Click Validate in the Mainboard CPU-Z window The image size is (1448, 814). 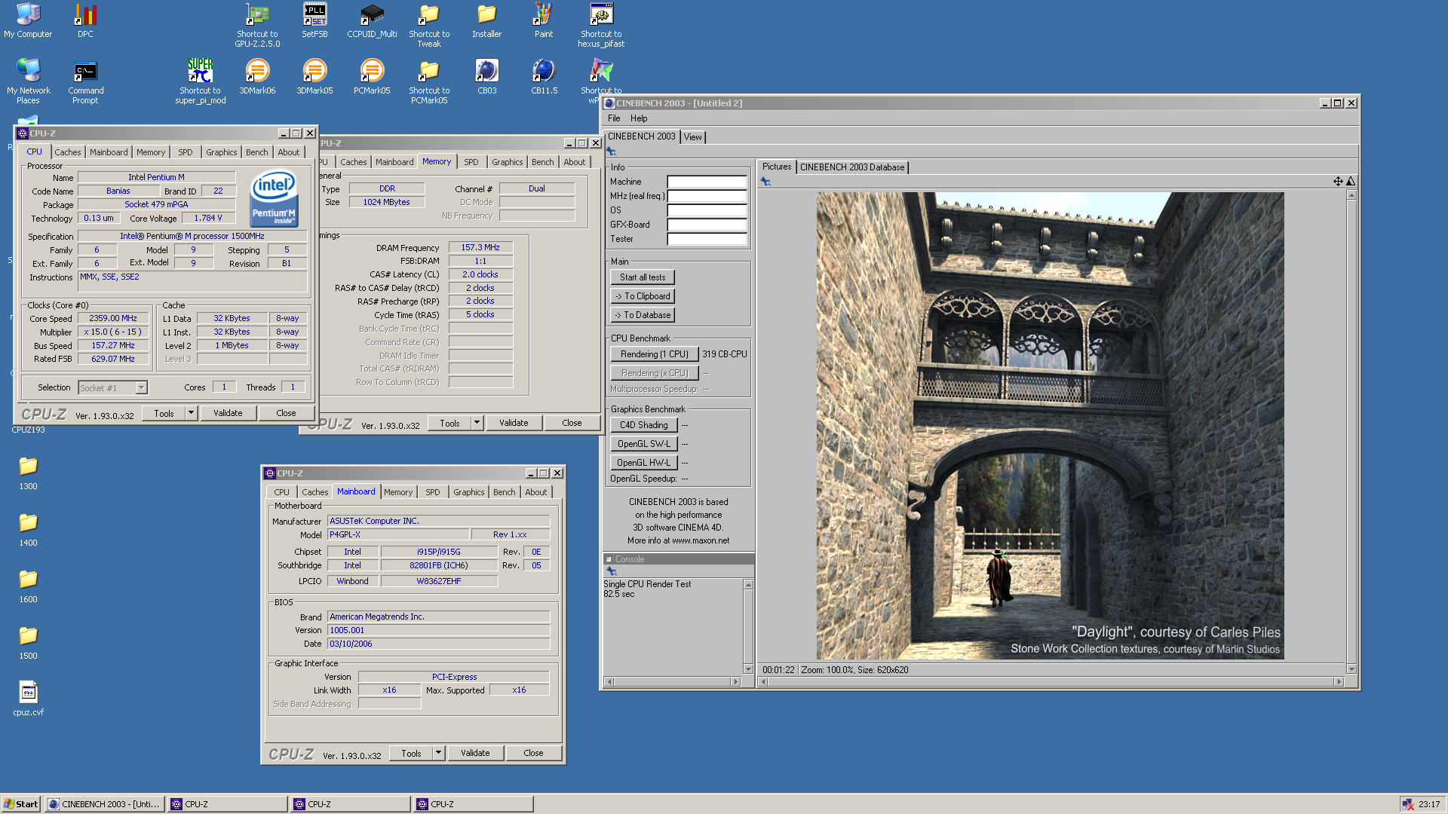click(475, 753)
